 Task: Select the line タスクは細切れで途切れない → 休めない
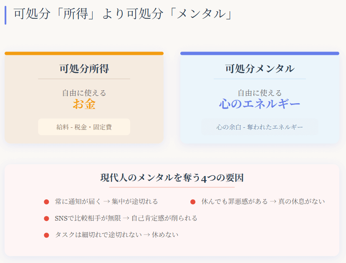pos(116,235)
